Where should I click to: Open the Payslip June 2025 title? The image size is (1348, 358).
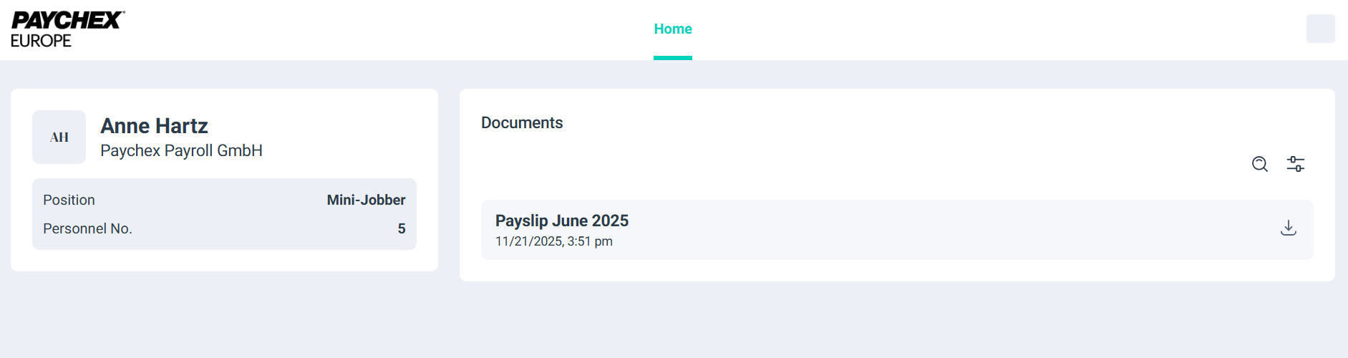[x=562, y=221]
